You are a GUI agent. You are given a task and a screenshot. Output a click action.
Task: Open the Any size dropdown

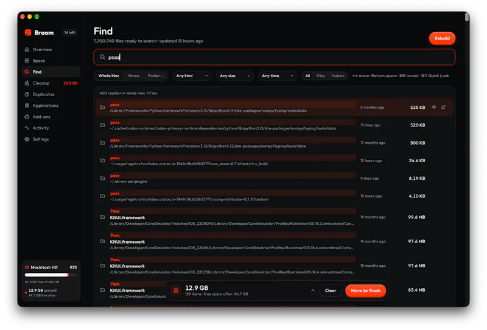click(x=235, y=76)
